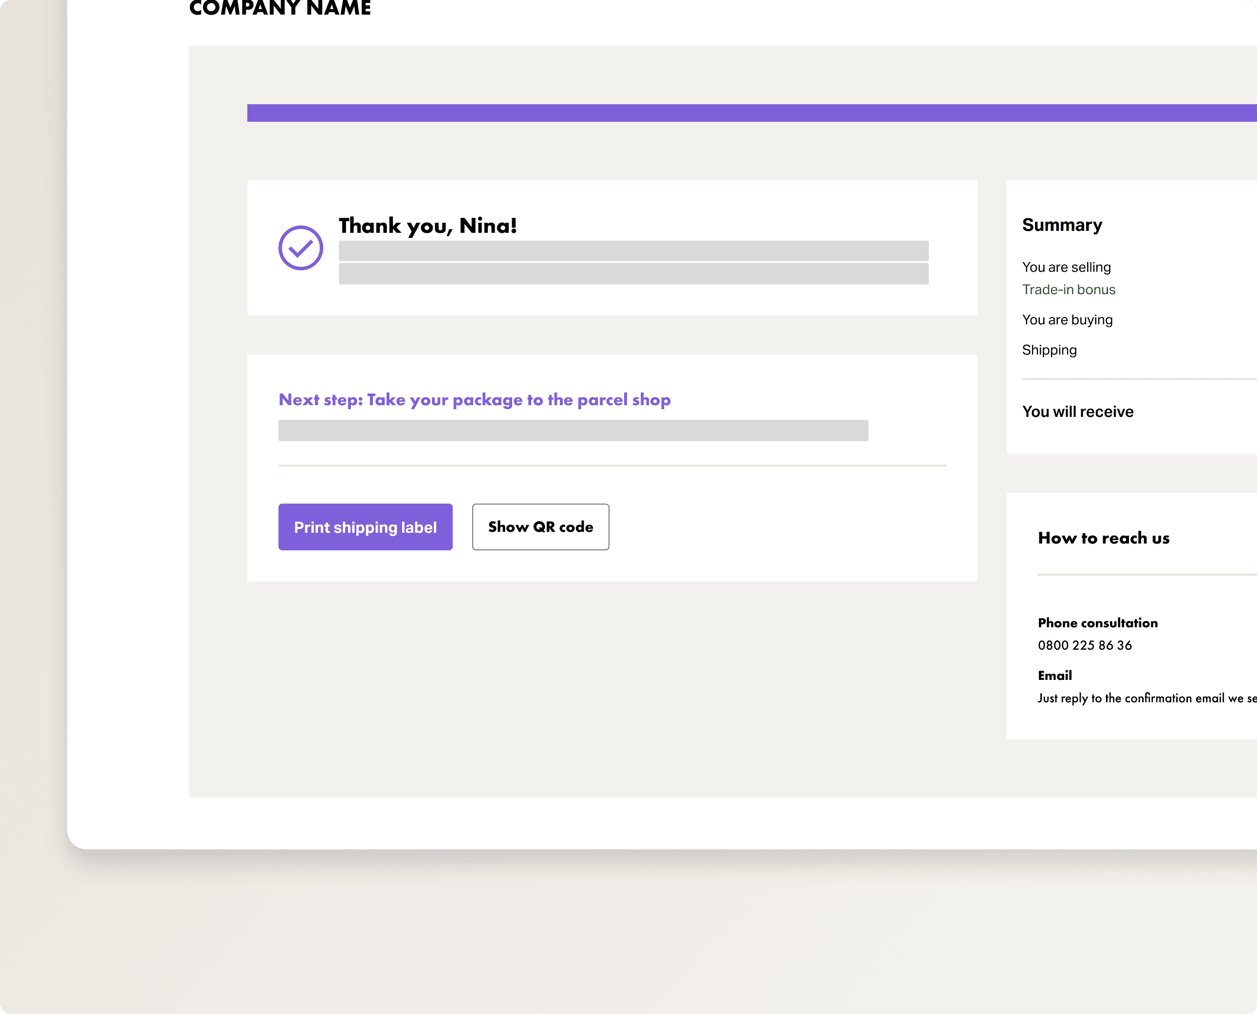Click the Trade-in bonus line
This screenshot has height=1014, width=1257.
point(1069,290)
